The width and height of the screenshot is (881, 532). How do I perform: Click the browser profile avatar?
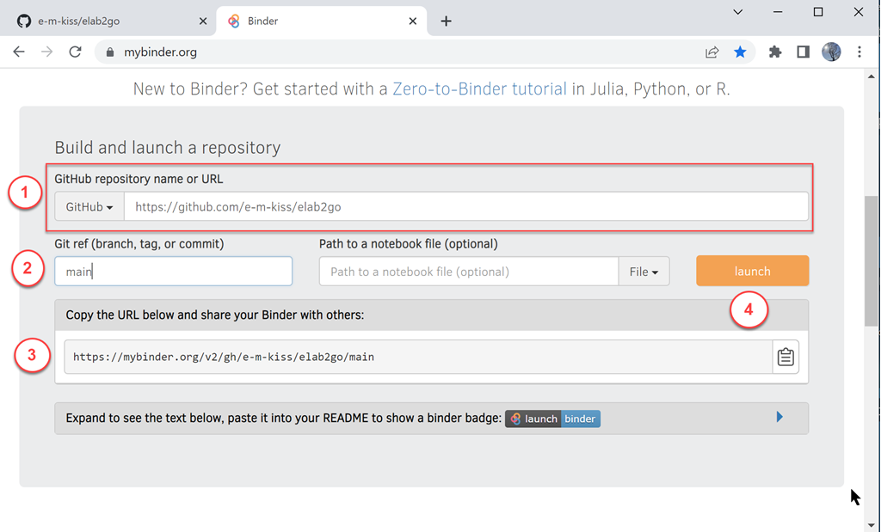click(831, 52)
